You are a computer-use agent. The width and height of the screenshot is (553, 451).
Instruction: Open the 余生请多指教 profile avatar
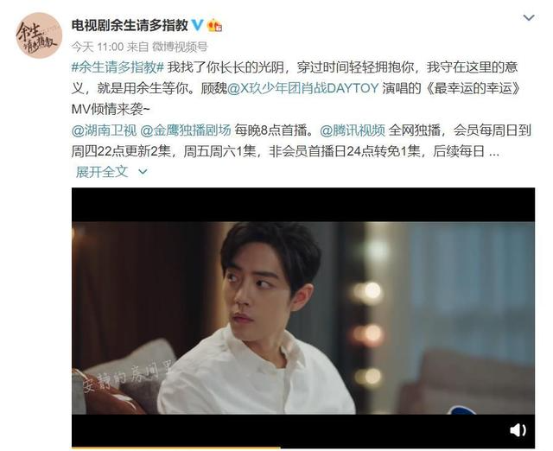click(x=39, y=35)
